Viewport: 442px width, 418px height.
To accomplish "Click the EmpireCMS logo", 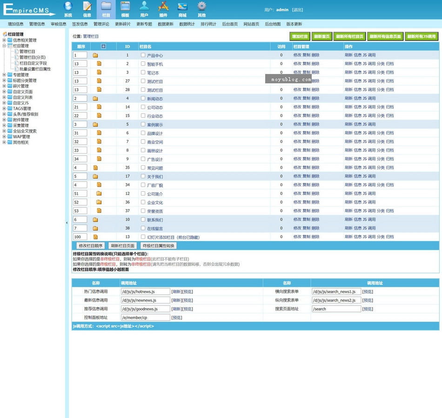I will point(28,9).
